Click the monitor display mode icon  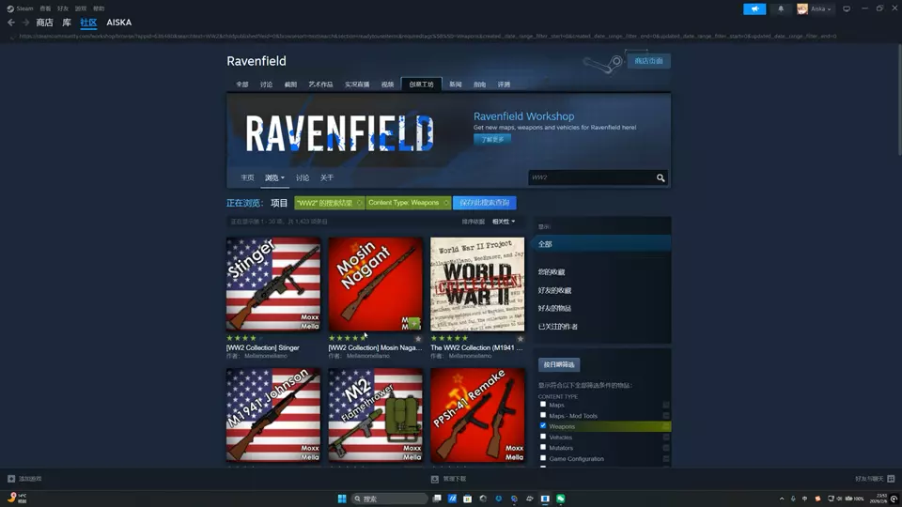(x=847, y=8)
